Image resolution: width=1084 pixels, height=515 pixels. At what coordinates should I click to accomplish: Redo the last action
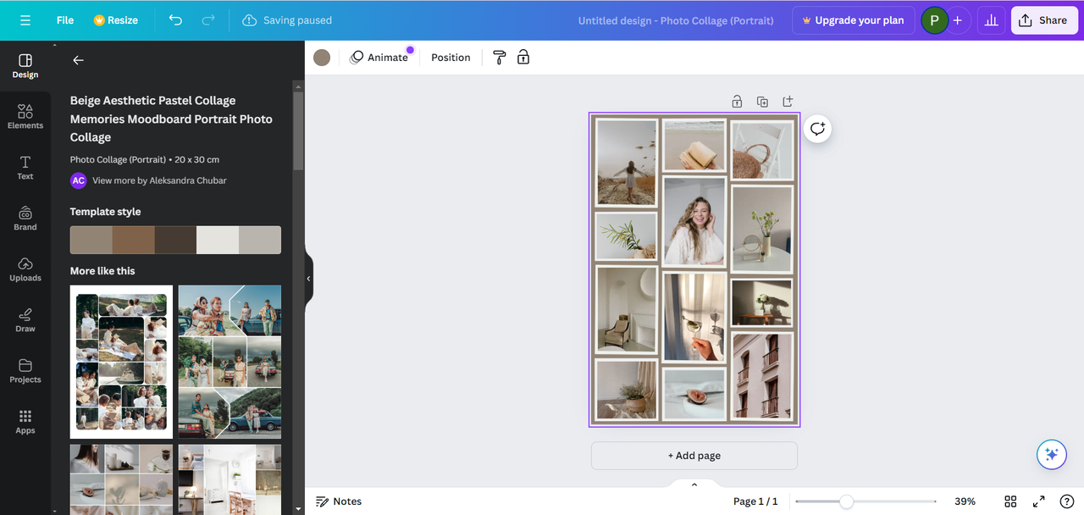point(208,20)
